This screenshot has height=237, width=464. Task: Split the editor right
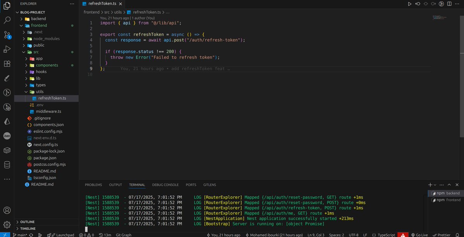click(x=449, y=4)
